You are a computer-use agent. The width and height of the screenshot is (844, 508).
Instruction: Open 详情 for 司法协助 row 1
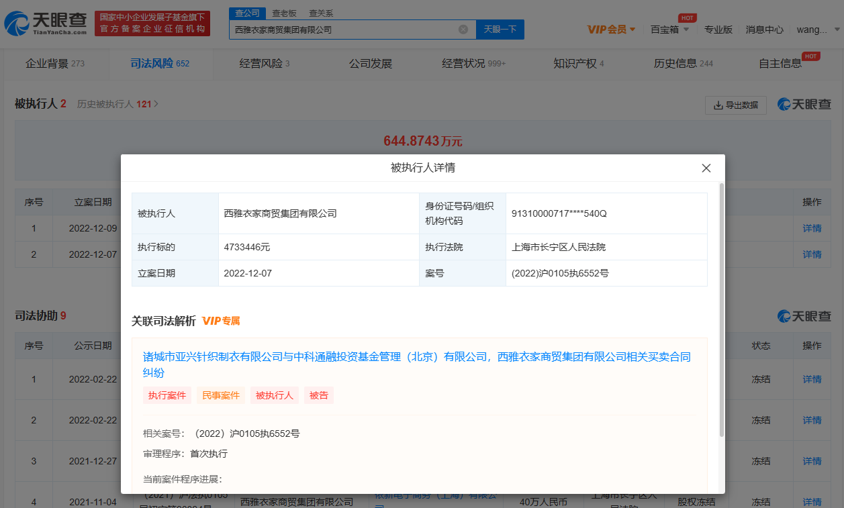click(x=812, y=379)
